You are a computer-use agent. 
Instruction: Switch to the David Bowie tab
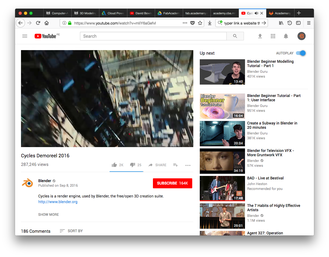pos(141,13)
